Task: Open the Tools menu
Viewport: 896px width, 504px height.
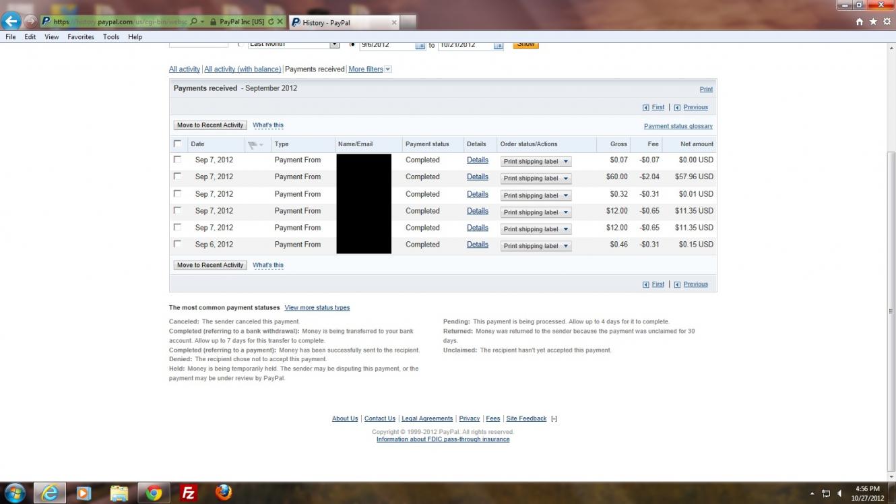Action: point(111,37)
